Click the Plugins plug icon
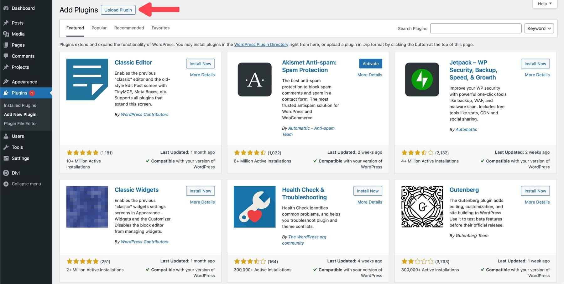564x284 pixels. [x=6, y=93]
